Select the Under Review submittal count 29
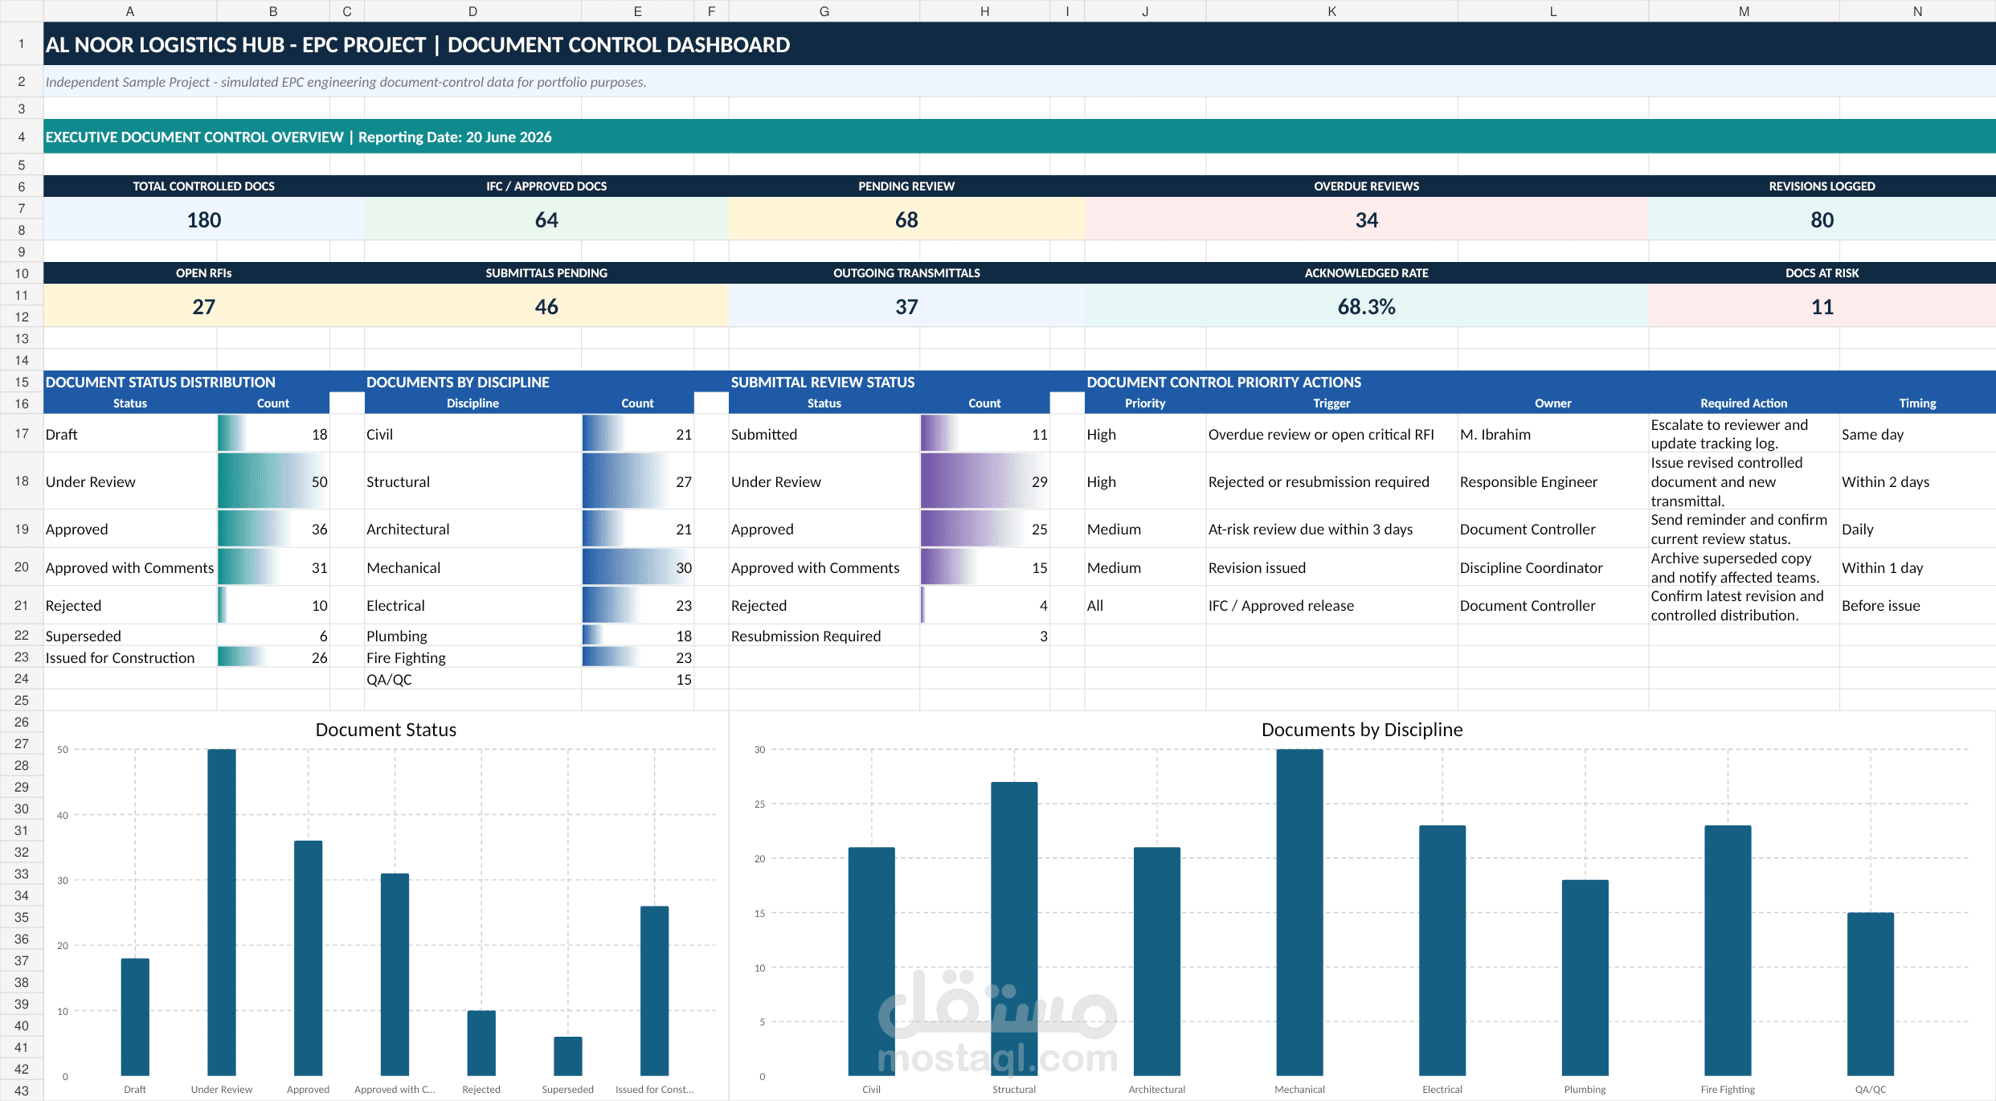The height and width of the screenshot is (1101, 1996). coord(984,481)
